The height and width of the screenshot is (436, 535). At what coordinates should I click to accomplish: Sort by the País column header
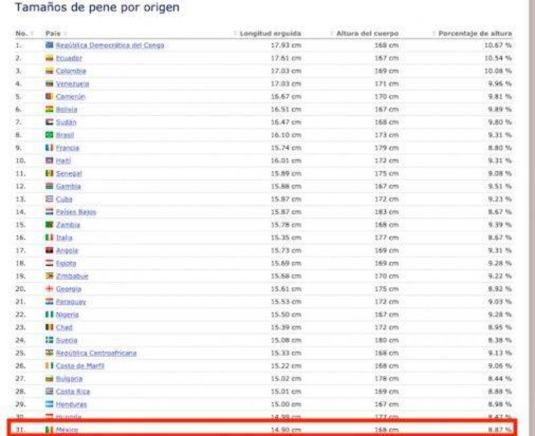[x=53, y=33]
